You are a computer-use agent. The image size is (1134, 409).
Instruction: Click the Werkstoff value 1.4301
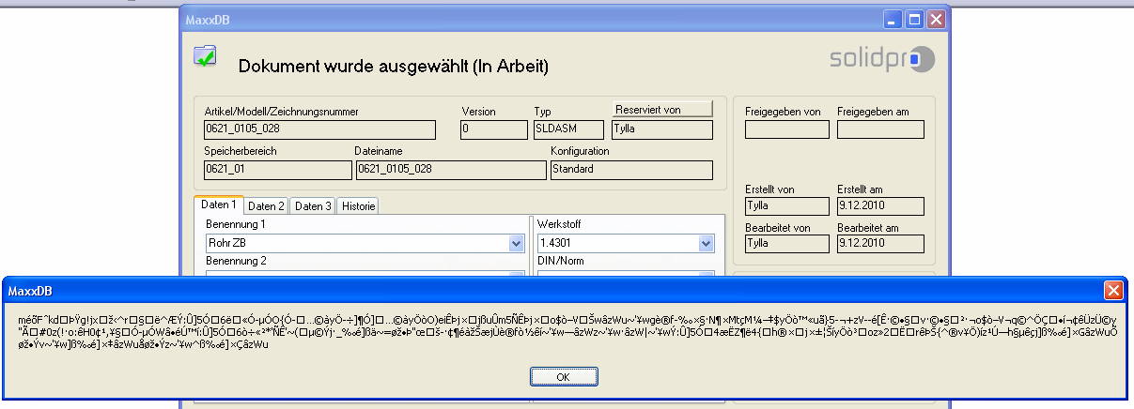click(x=552, y=244)
